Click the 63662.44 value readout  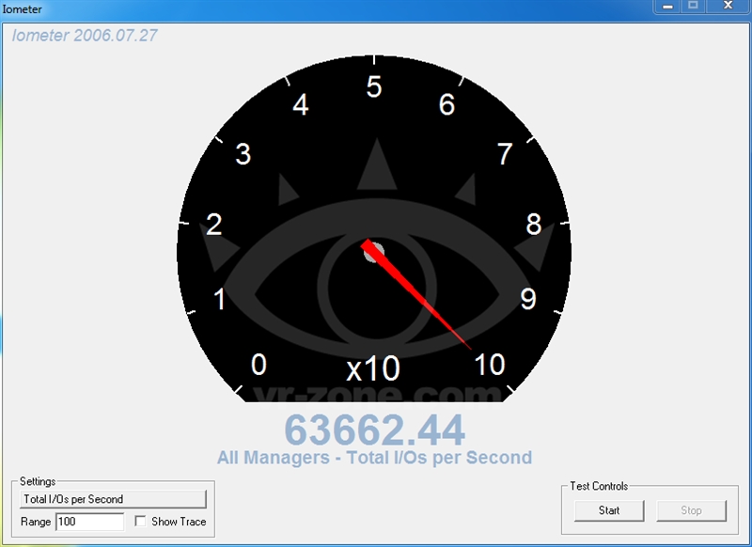point(374,430)
